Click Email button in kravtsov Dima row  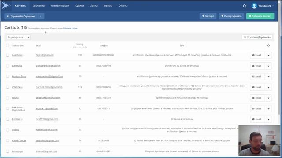[257, 77]
